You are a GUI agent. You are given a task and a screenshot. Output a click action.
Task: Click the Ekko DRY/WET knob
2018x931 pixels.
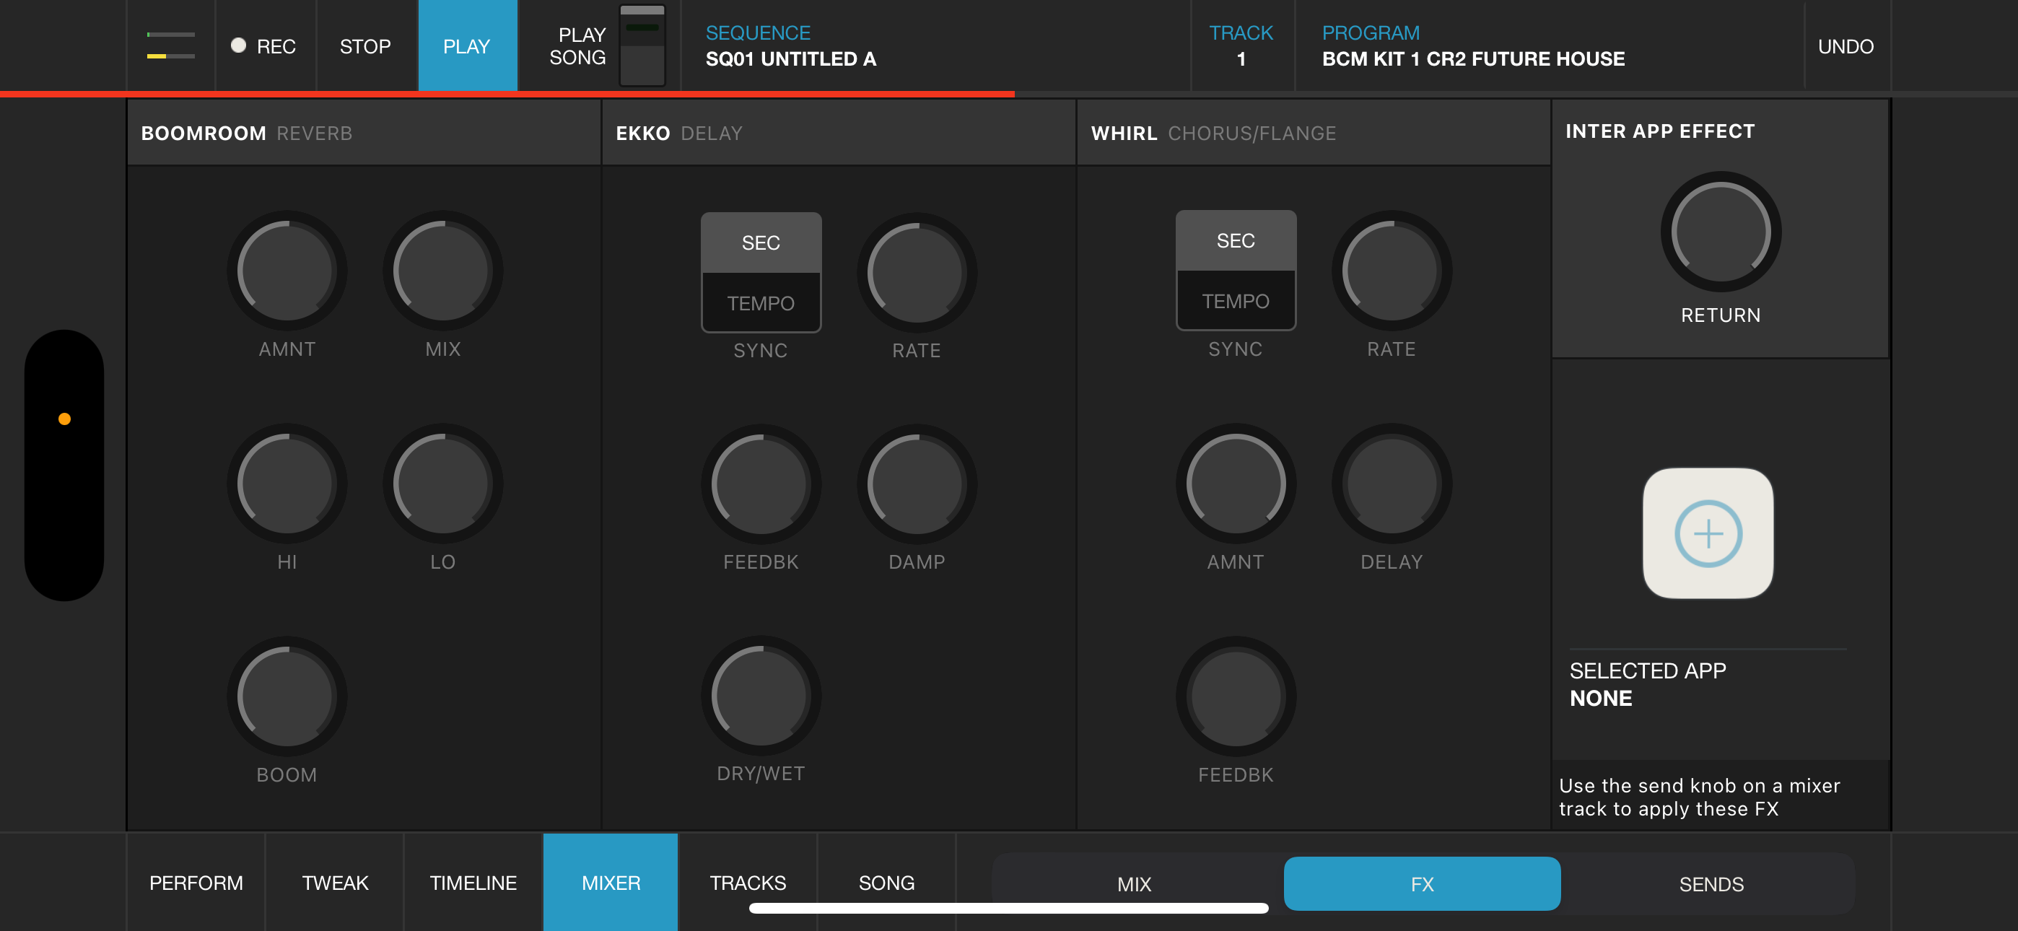tap(761, 696)
